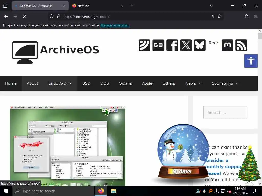The height and width of the screenshot is (196, 262).
Task: Toggle reader view icon
Action: tap(212, 16)
